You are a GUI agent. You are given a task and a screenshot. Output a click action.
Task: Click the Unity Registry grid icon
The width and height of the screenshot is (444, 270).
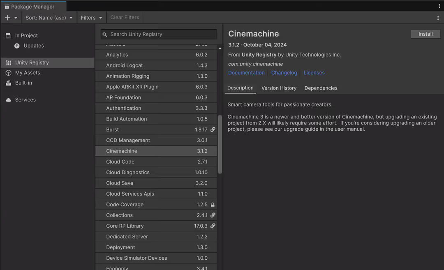(x=9, y=62)
